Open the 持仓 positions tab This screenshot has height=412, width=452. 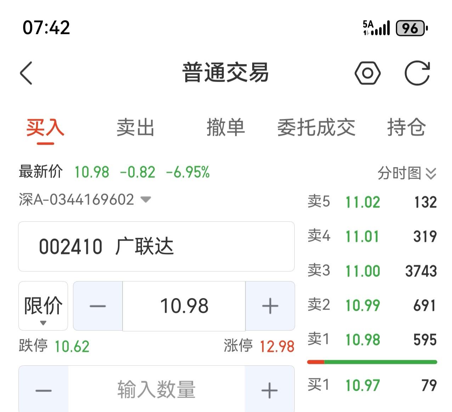407,128
